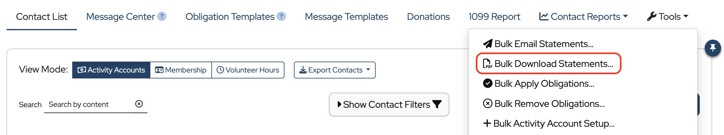This screenshot has height=135, width=724.
Task: Expand the Contact Reports dropdown menu
Action: point(583,17)
